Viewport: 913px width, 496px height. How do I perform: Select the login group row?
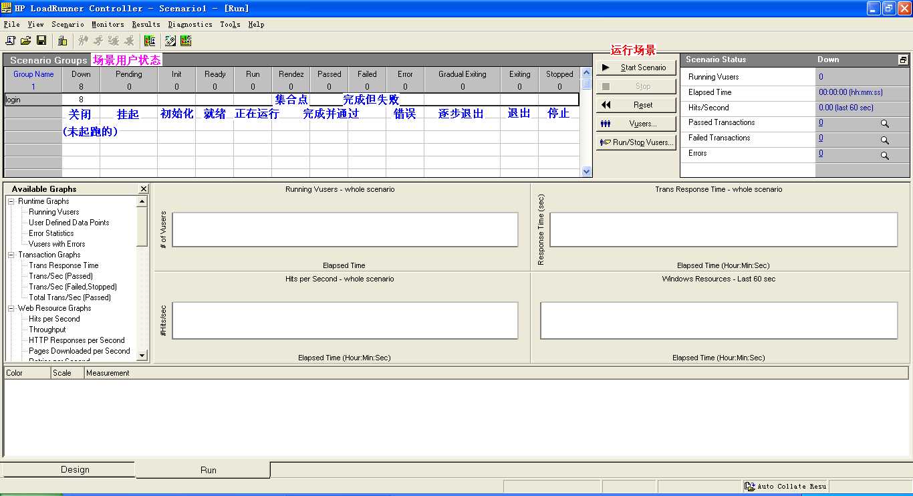[x=291, y=100]
